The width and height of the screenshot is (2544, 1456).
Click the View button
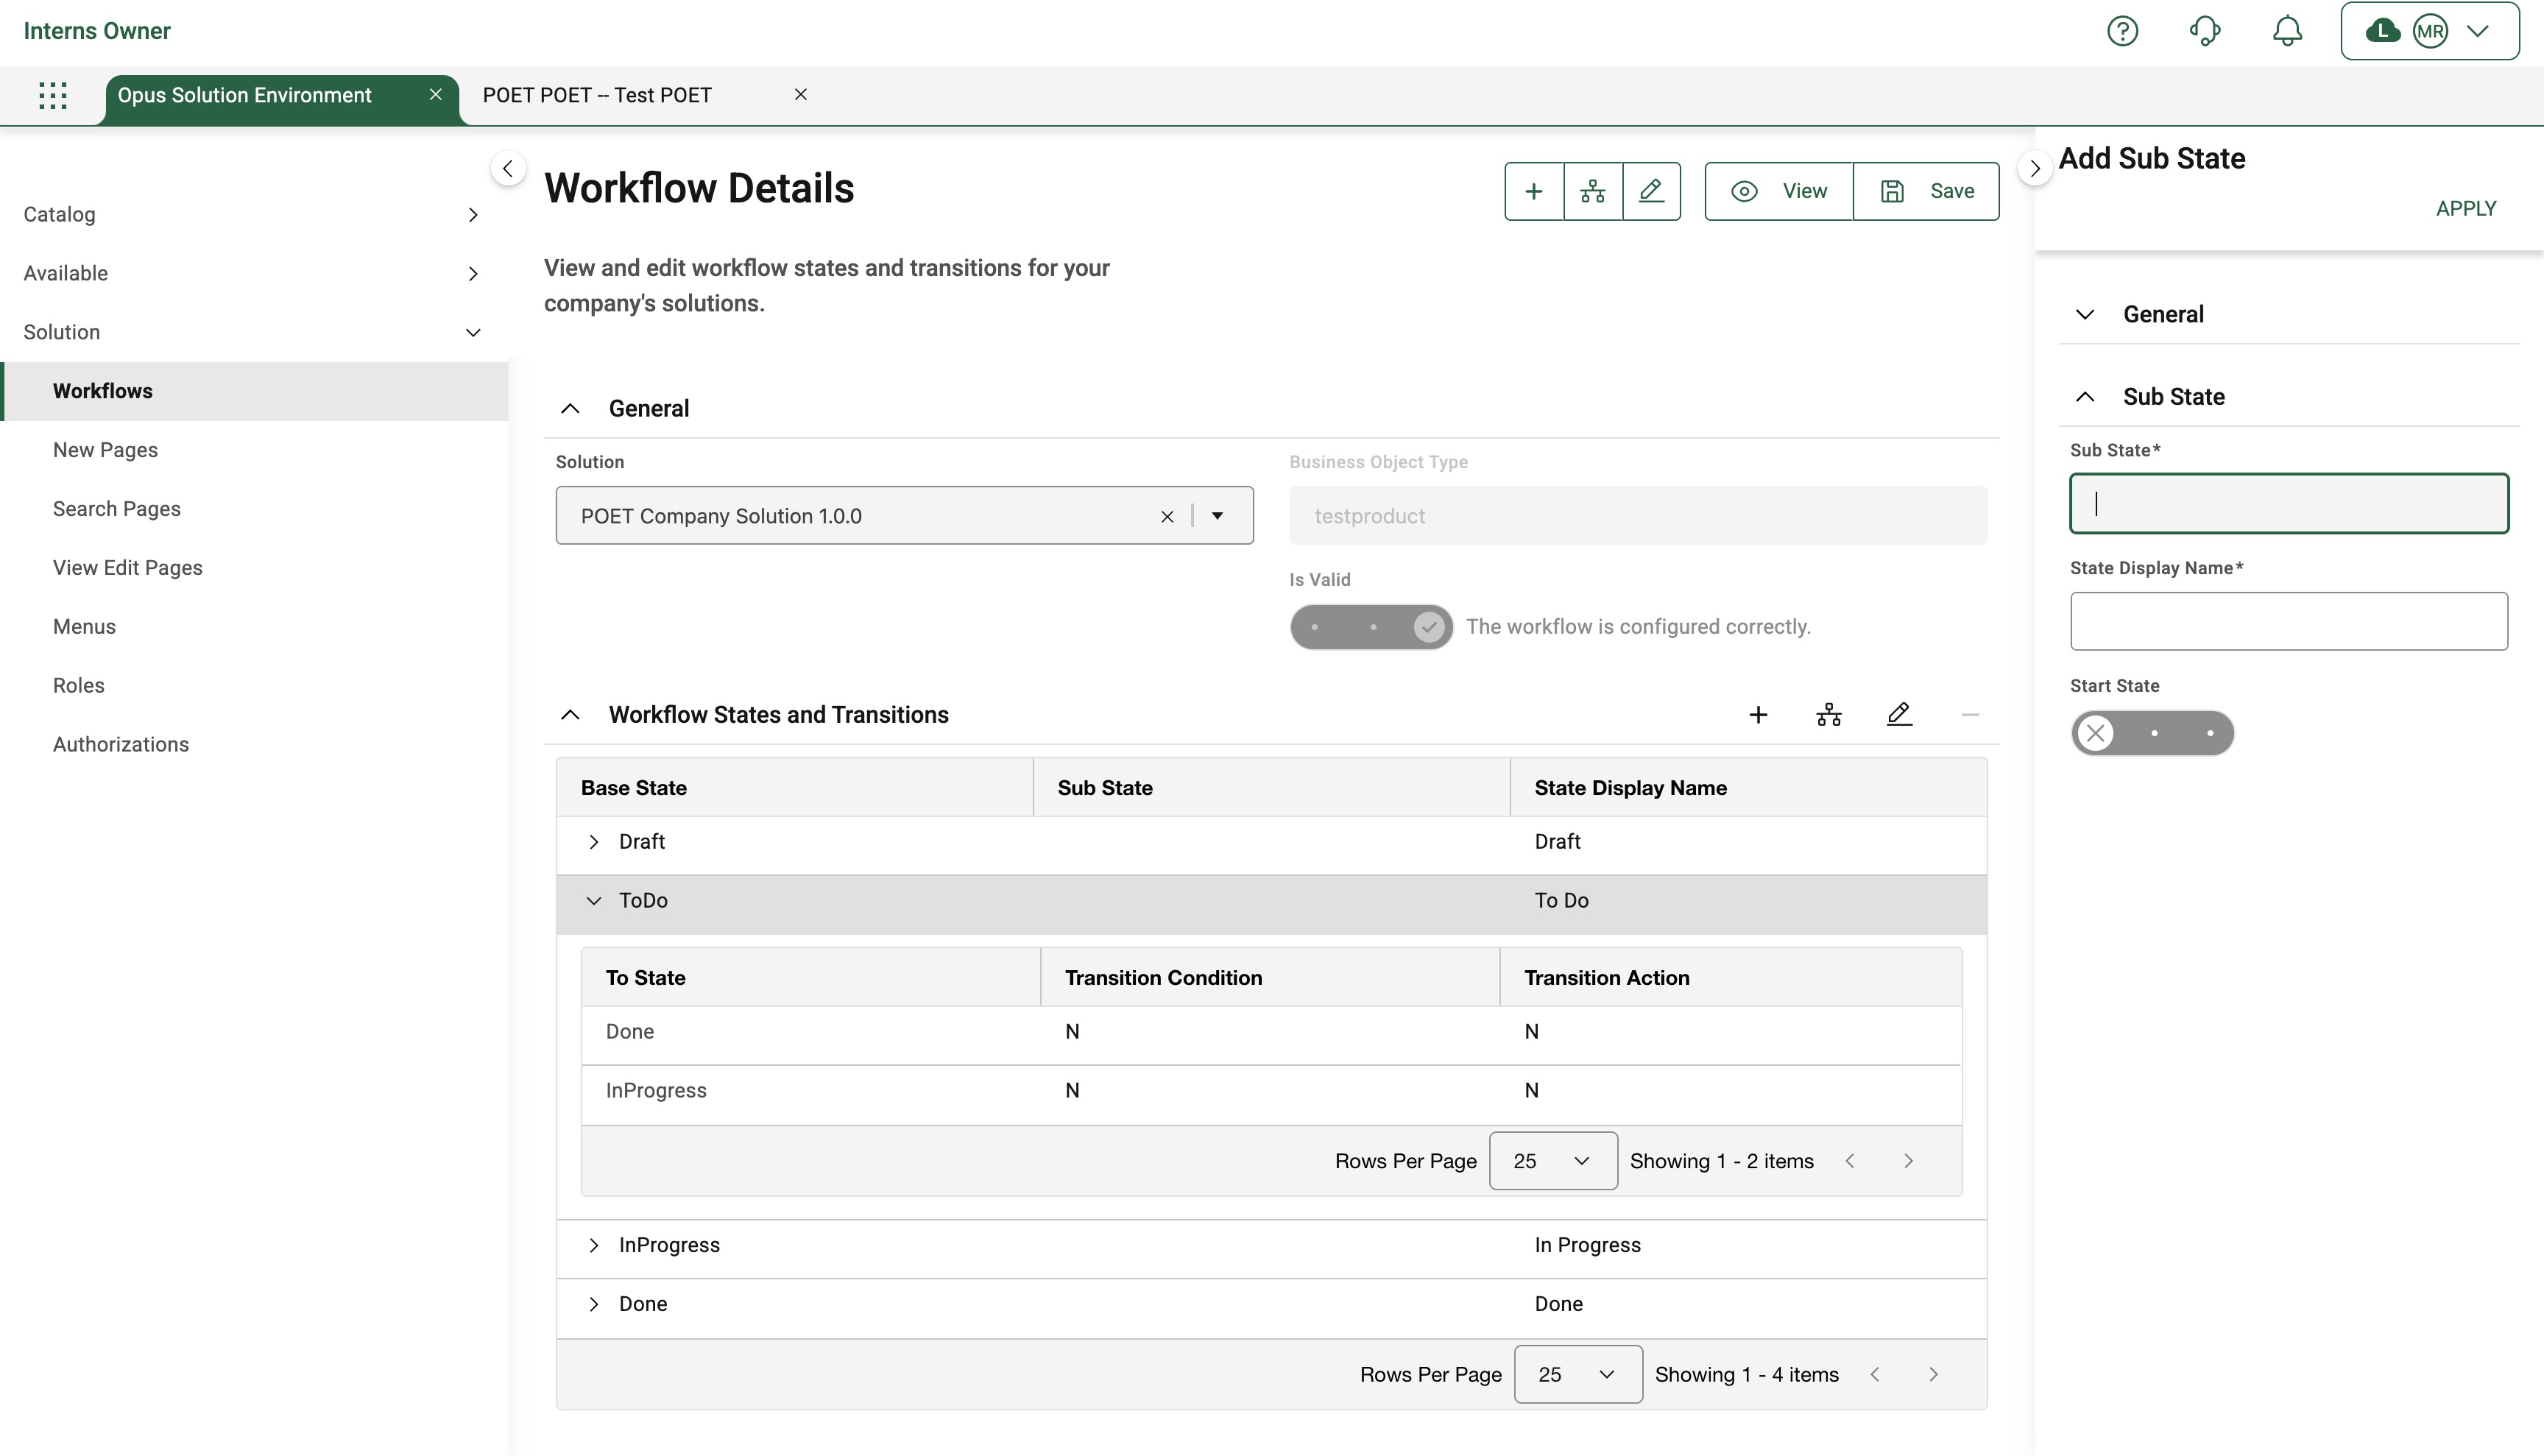[1778, 191]
